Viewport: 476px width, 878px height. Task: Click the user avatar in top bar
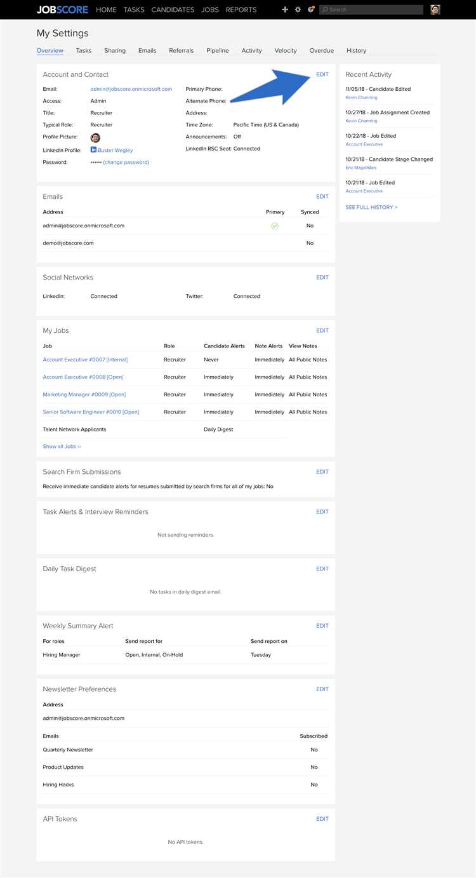click(435, 10)
